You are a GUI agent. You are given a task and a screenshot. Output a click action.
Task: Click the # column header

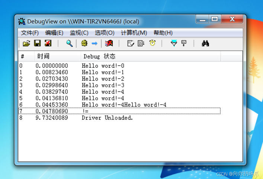tap(26, 56)
